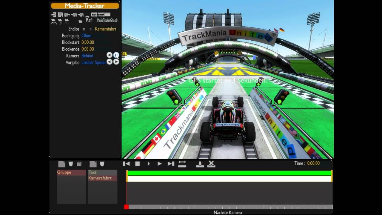Viewport: 382px width, 215px height.
Task: Click the blank film strip icon
Action: click(107, 15)
